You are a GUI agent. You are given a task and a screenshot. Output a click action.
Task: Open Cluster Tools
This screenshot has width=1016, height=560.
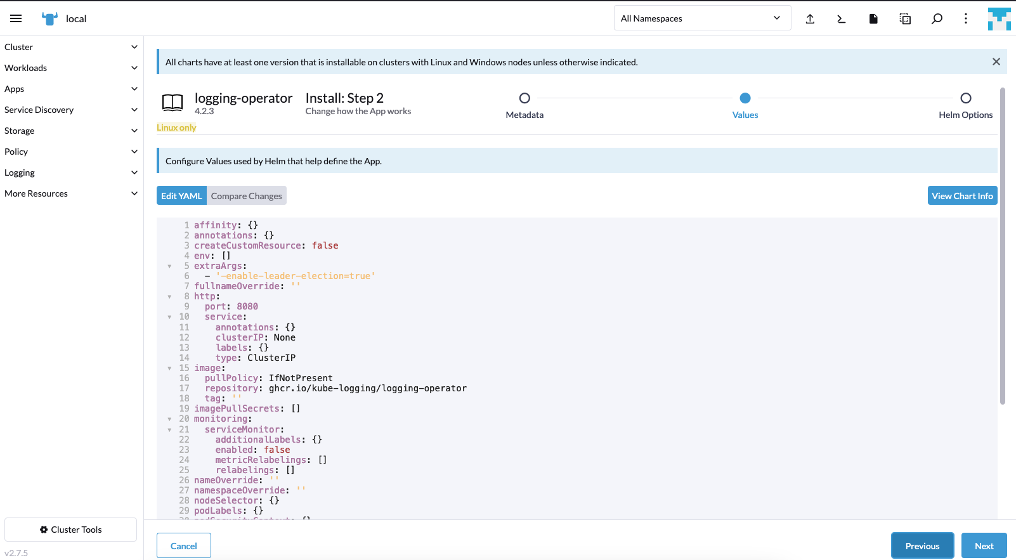click(70, 530)
